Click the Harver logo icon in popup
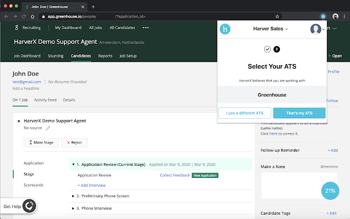 point(225,30)
